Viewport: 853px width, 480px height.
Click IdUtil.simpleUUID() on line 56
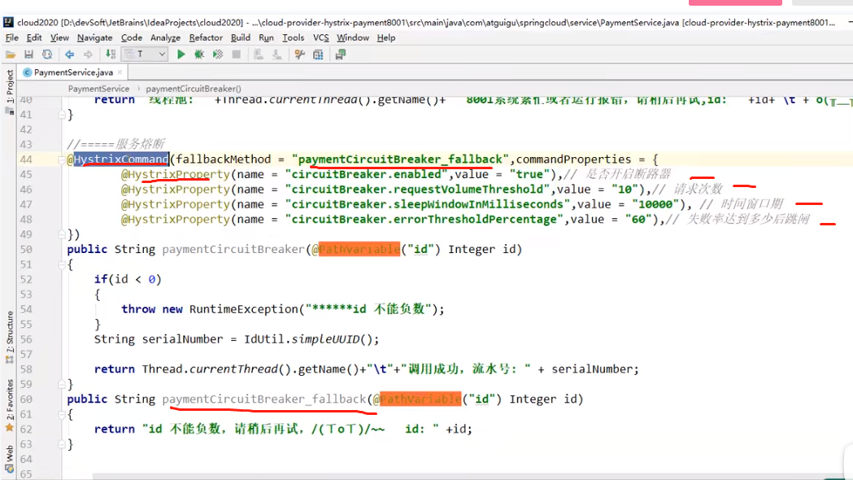[311, 339]
